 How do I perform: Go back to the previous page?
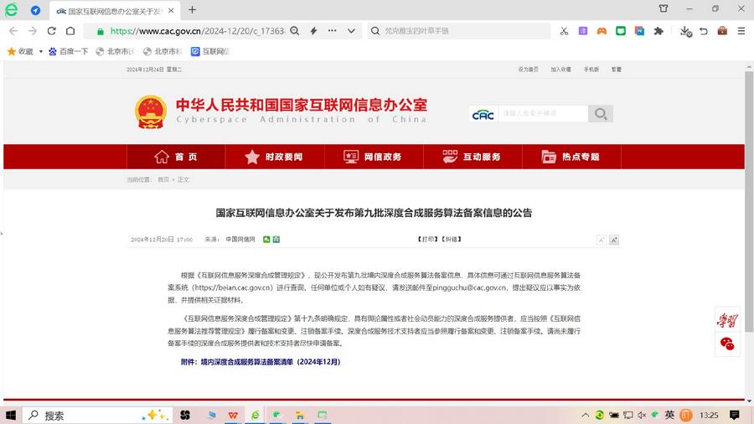[13, 31]
